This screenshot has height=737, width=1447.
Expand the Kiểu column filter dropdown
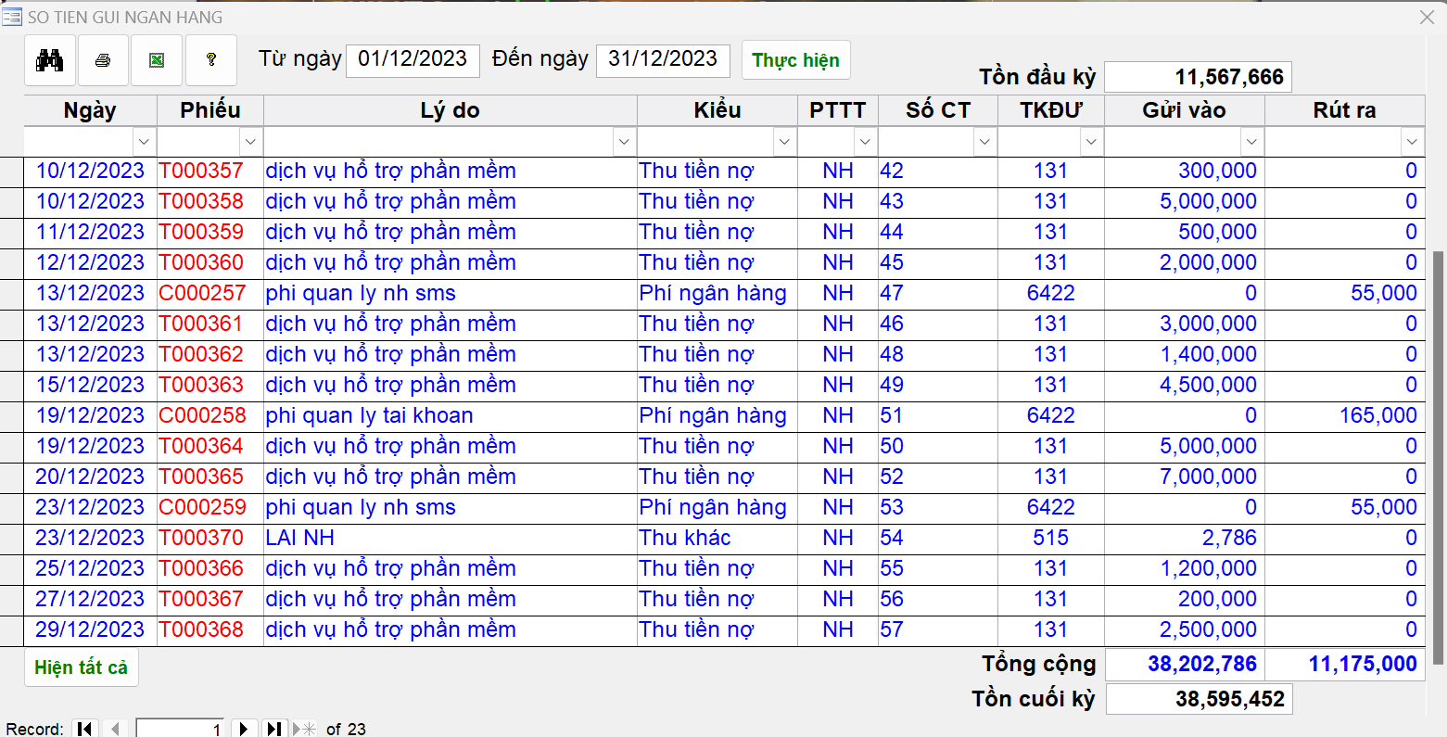pyautogui.click(x=784, y=142)
